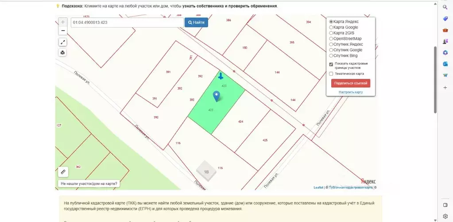Select the Спутник Bing radio option
Image resolution: width=453 pixels, height=222 pixels.
(331, 56)
